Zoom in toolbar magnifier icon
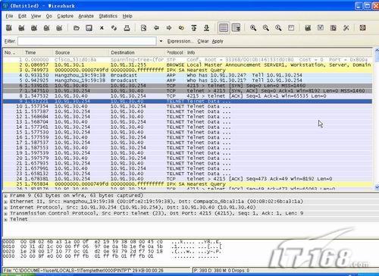Image resolution: width=379 pixels, height=276 pixels. 253,28
